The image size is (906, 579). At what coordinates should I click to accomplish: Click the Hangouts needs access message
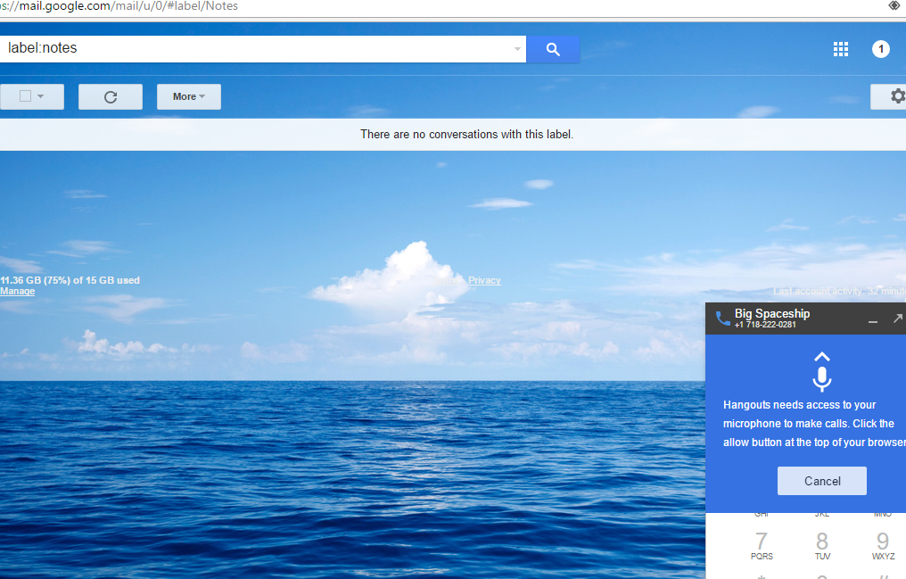click(x=815, y=424)
